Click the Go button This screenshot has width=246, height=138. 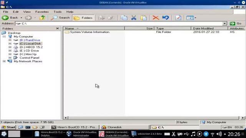click(x=236, y=23)
